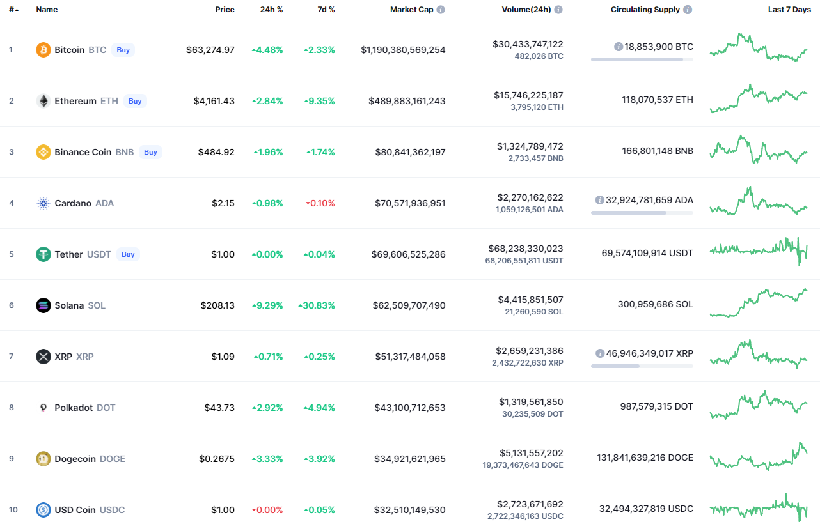Open Ethereum 7-day price chart thumbnail

click(759, 98)
